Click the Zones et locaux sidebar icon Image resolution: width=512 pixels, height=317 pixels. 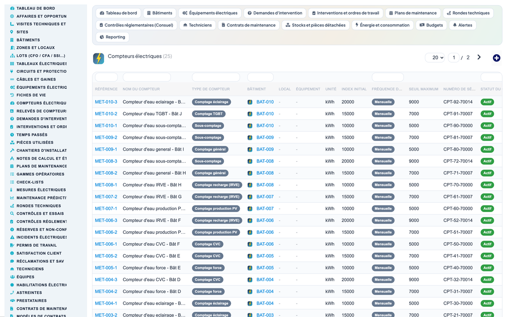point(12,48)
